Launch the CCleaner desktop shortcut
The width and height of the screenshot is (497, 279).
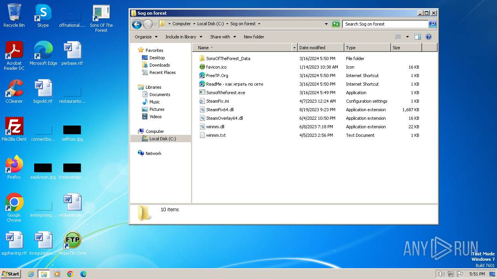pyautogui.click(x=14, y=91)
